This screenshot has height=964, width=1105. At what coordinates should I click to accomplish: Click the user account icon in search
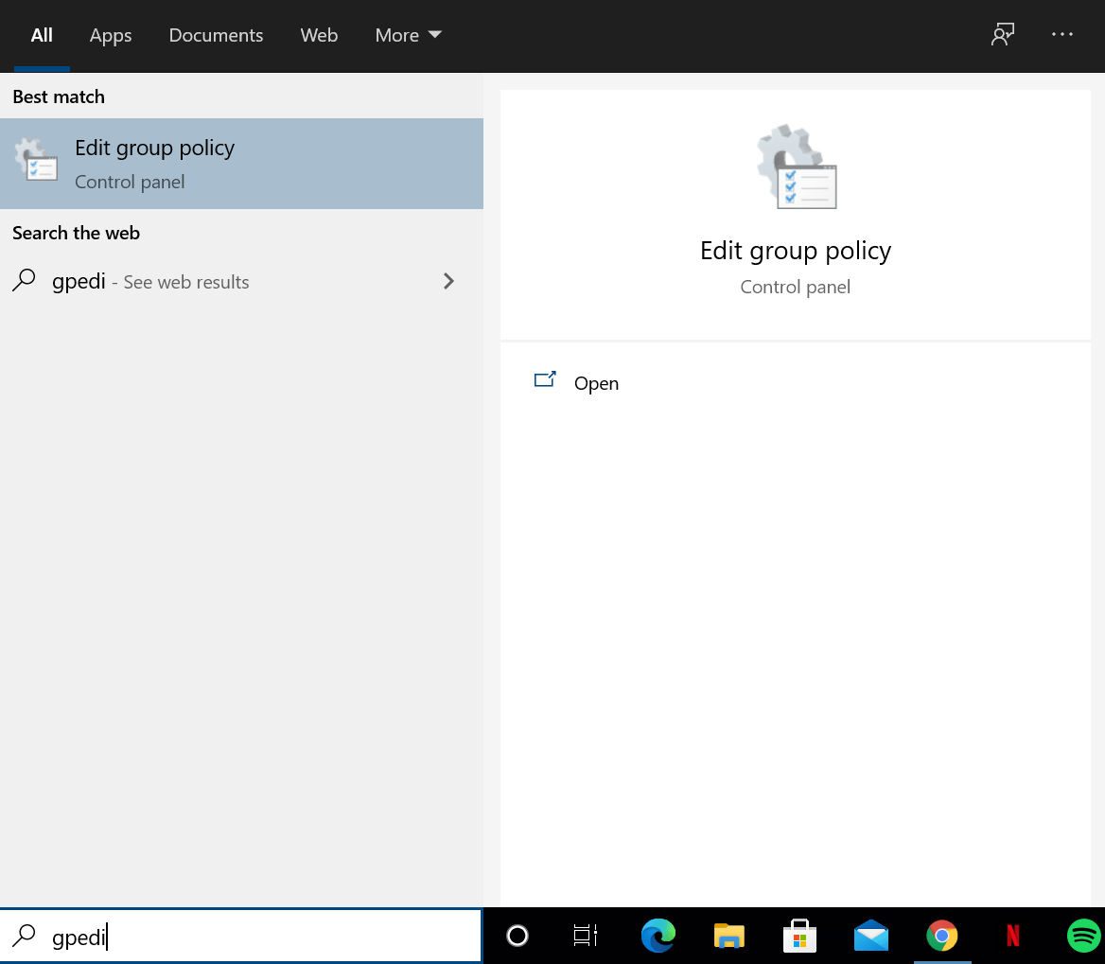[1002, 34]
